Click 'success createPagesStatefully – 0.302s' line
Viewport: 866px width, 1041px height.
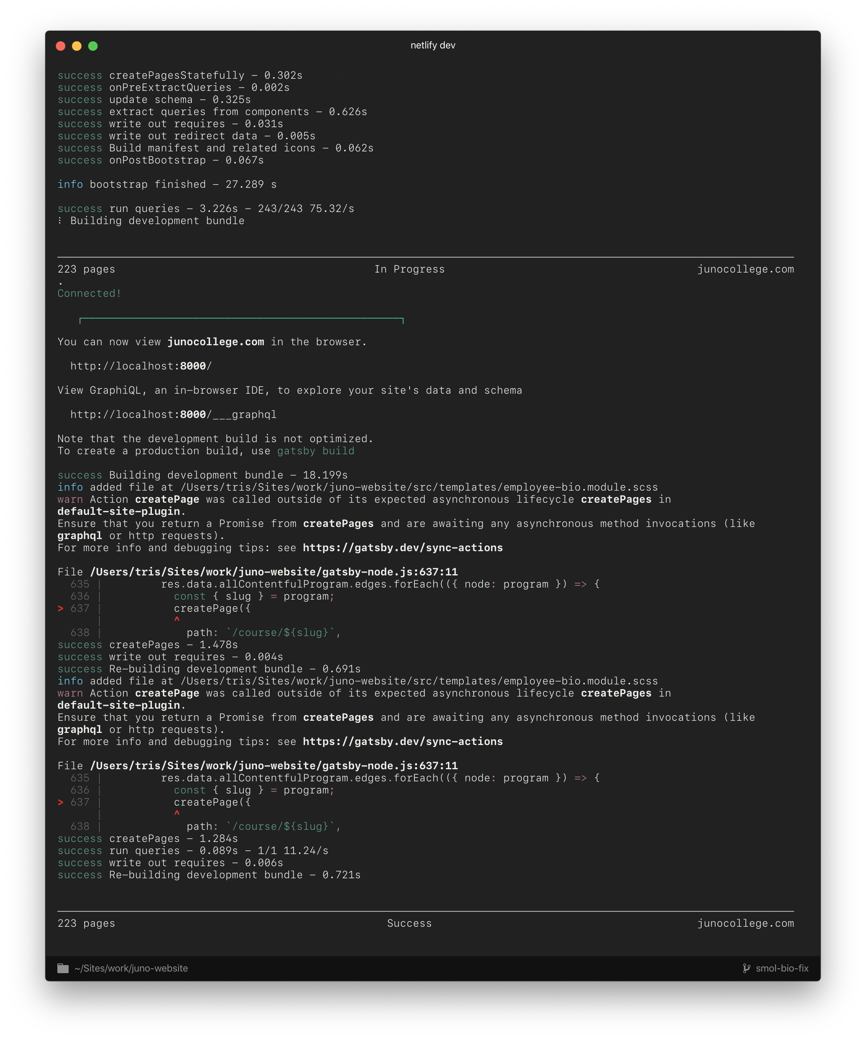pyautogui.click(x=180, y=76)
